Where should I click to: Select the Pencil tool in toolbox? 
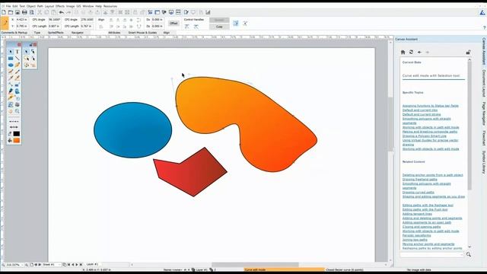tap(17, 65)
